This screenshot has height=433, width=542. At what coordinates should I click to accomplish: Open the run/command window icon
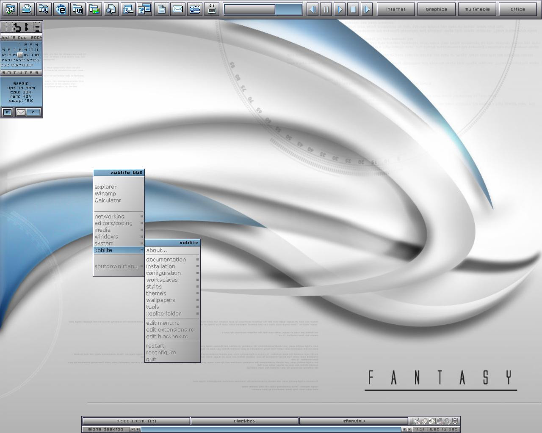(x=128, y=9)
